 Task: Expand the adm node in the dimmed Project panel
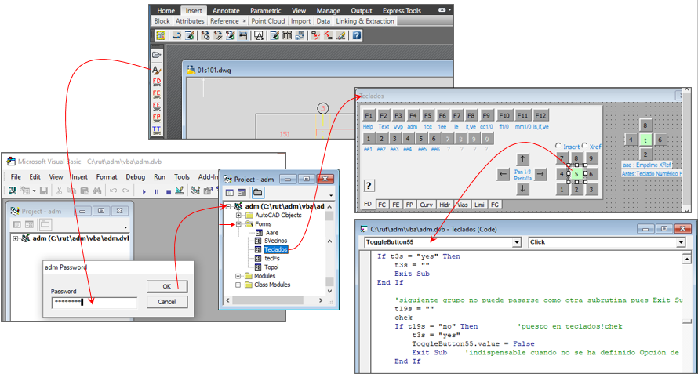[x=16, y=238]
